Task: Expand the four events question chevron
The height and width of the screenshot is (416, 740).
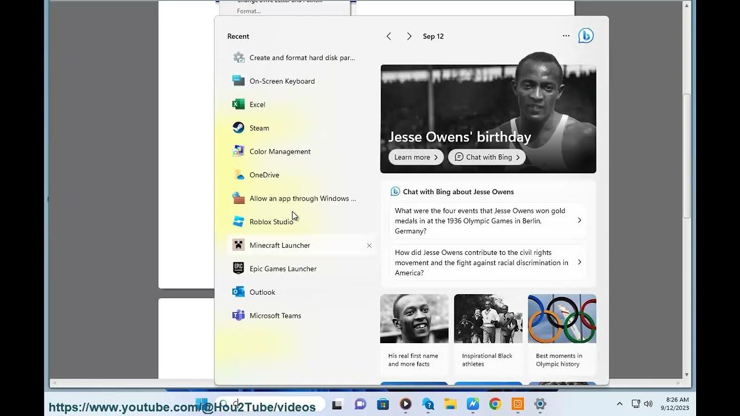Action: click(x=579, y=221)
